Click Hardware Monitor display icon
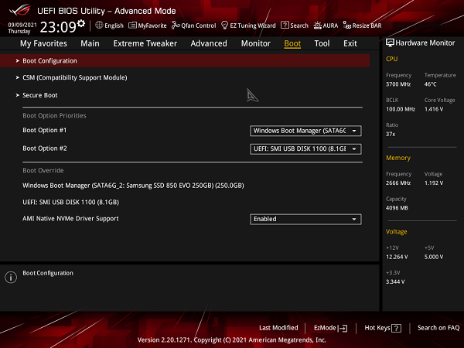464x348 pixels. pyautogui.click(x=390, y=43)
